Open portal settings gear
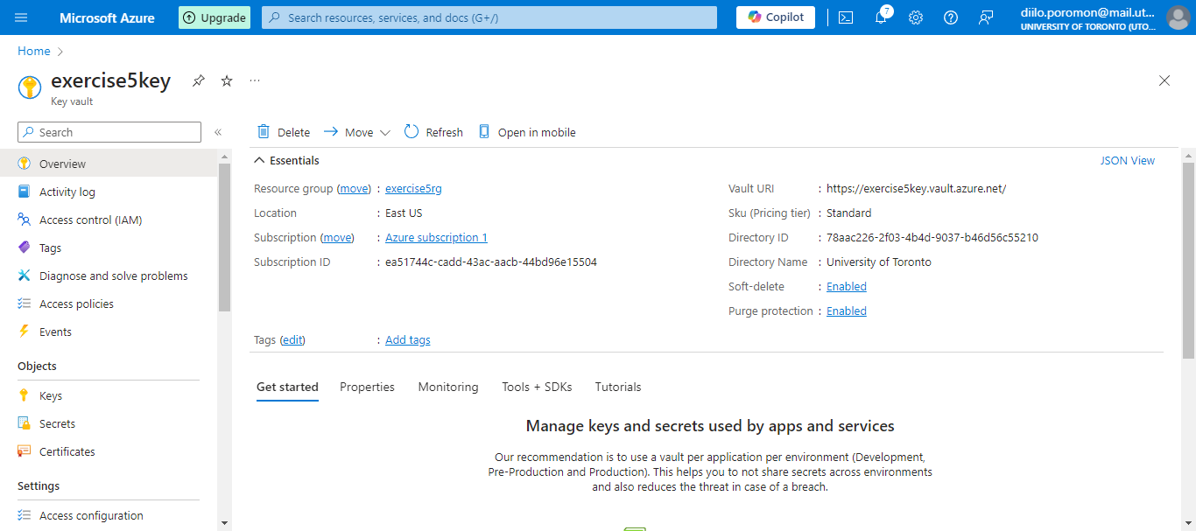 [x=916, y=17]
